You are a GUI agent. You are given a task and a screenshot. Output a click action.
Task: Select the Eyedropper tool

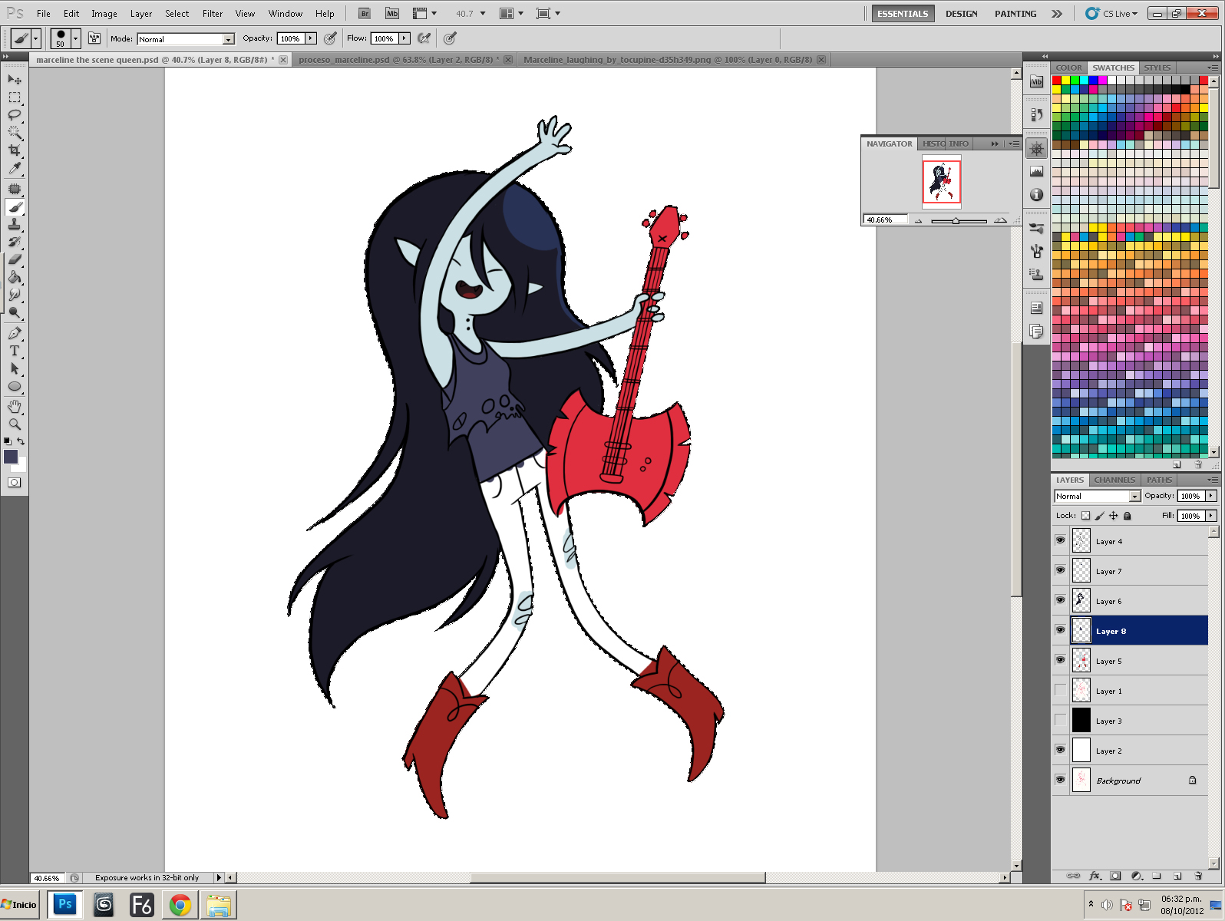click(x=15, y=168)
